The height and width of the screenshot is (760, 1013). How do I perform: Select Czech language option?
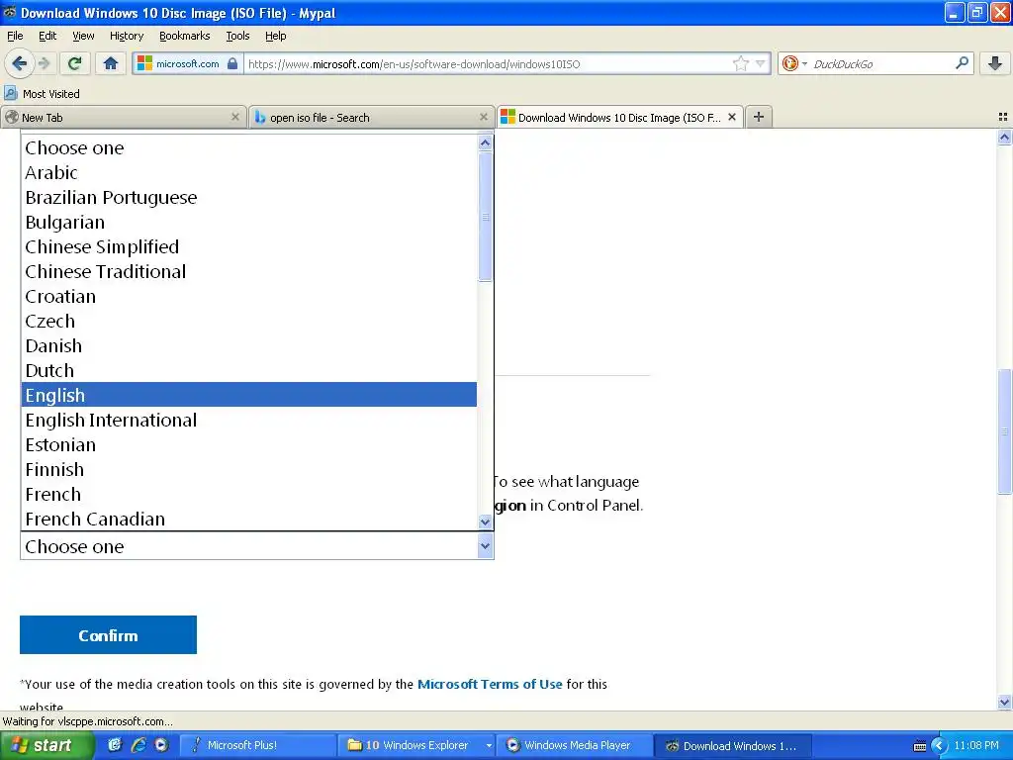pos(249,321)
